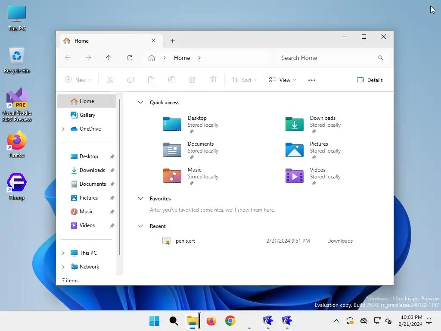Viewport: 441px width, 331px height.
Task: Go back with the left arrow
Action: (68, 58)
